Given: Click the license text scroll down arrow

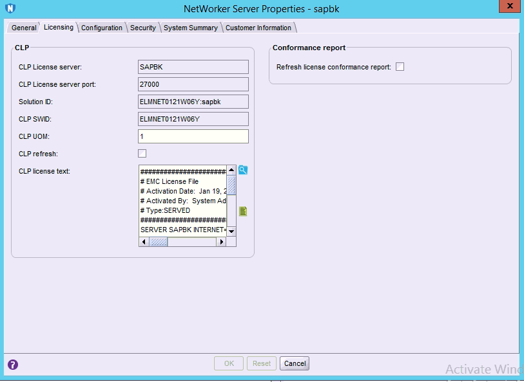Looking at the screenshot, I should (x=231, y=232).
